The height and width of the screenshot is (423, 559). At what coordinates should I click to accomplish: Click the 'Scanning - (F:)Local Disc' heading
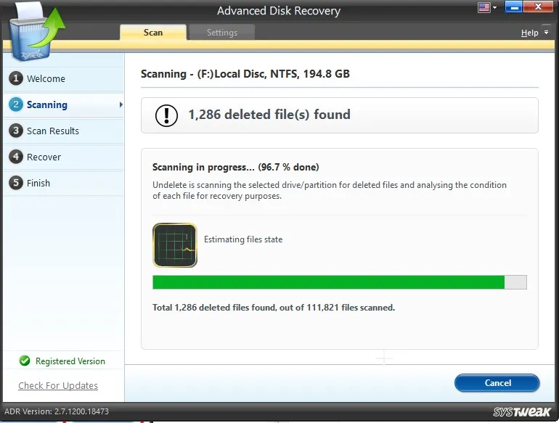(x=245, y=74)
